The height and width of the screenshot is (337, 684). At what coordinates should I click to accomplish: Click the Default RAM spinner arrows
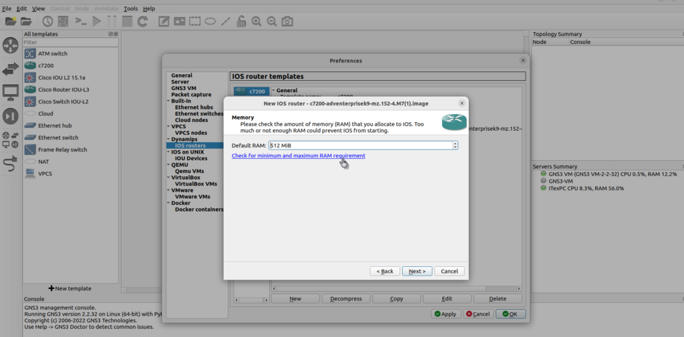(x=455, y=145)
